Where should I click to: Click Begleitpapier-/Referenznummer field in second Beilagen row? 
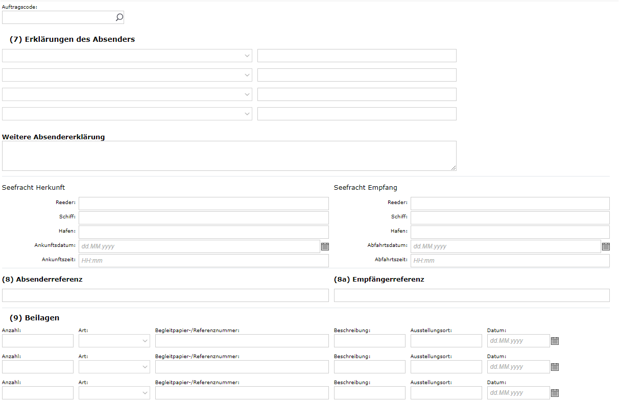242,367
